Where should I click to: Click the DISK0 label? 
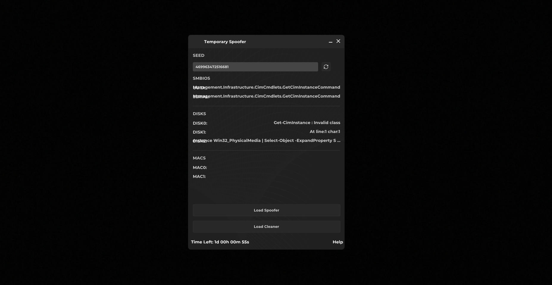(200, 123)
